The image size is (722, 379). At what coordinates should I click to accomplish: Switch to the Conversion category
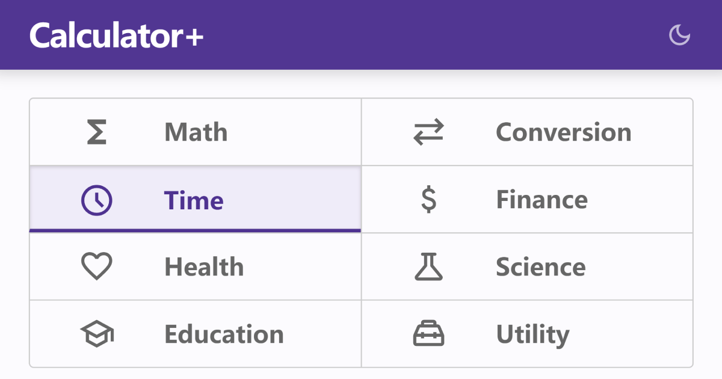coord(528,132)
